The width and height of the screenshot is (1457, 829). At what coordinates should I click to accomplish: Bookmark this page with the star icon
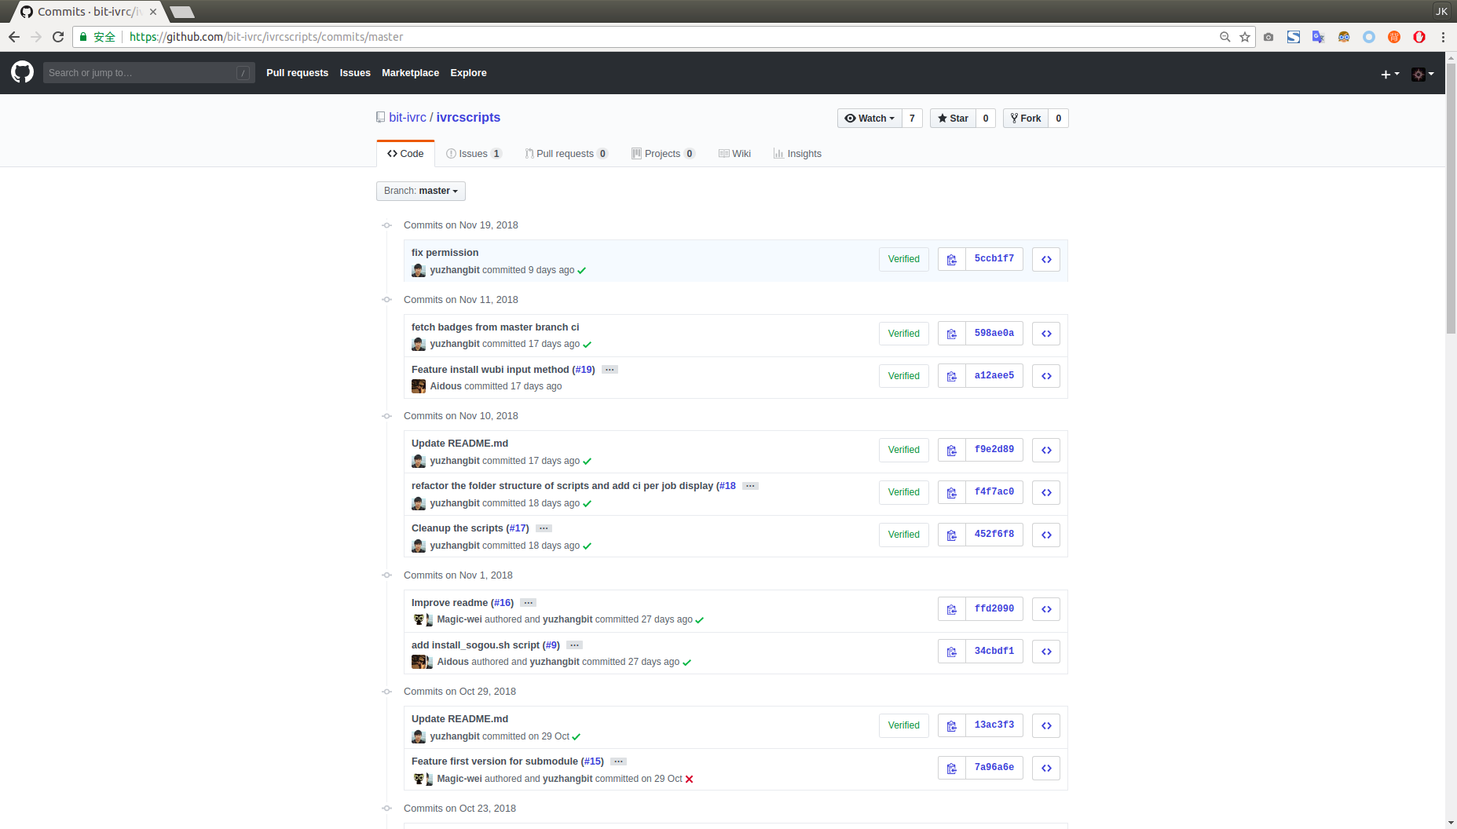pos(1244,36)
